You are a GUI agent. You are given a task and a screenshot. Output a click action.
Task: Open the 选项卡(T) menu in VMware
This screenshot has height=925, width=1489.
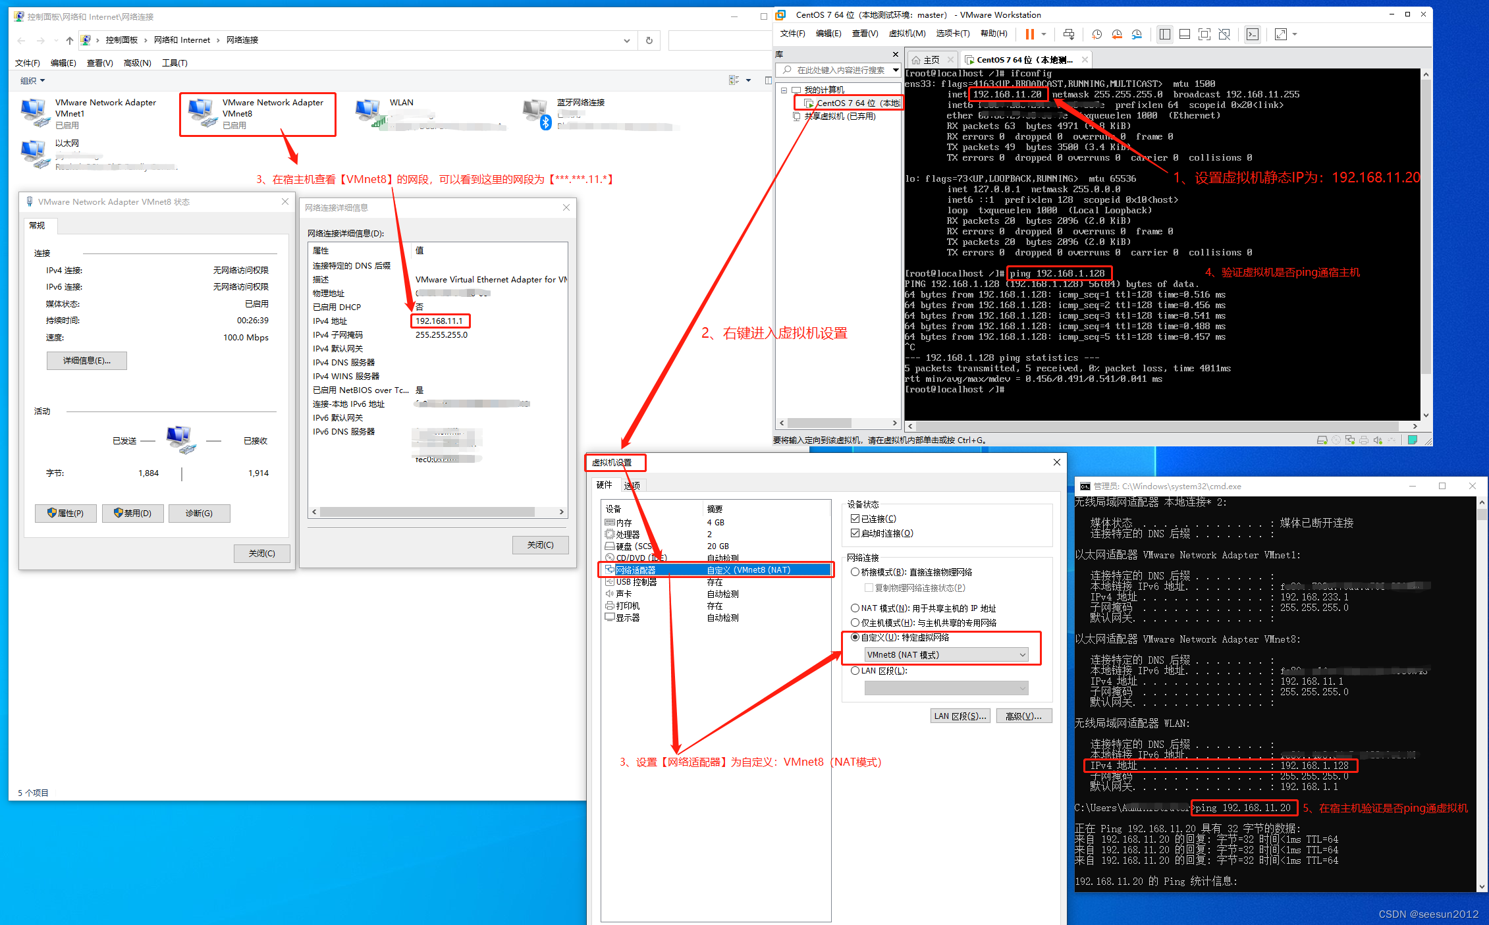(x=952, y=34)
